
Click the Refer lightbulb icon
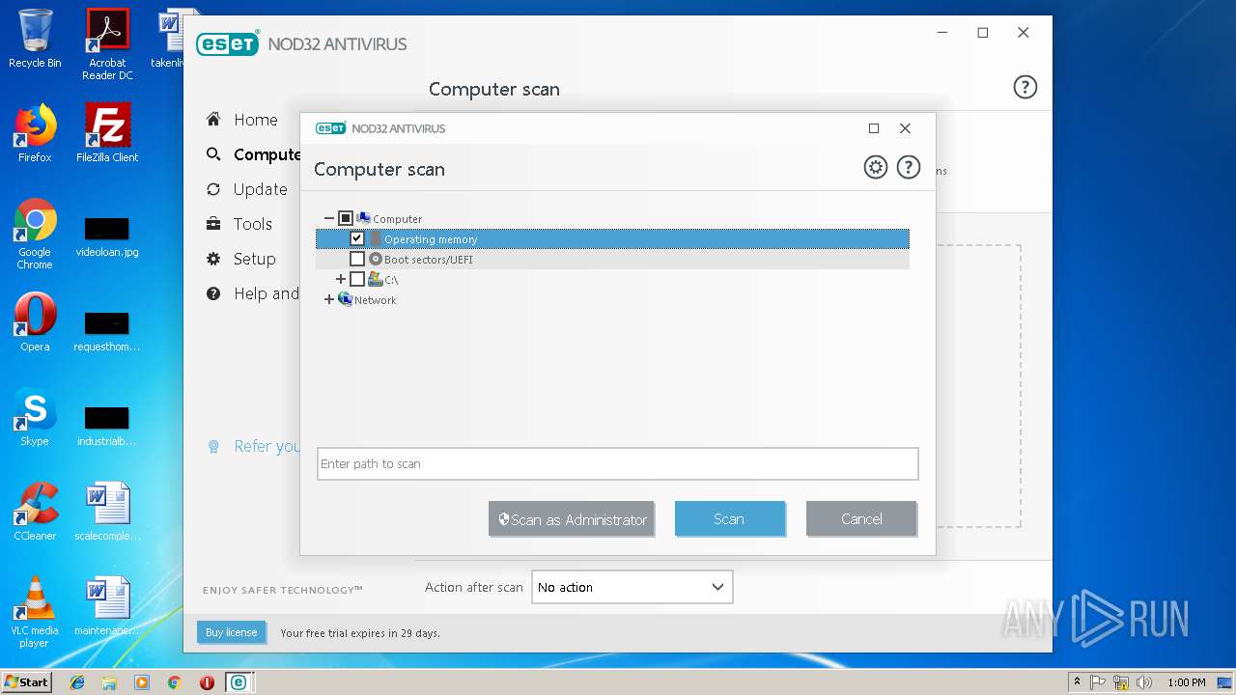[214, 446]
